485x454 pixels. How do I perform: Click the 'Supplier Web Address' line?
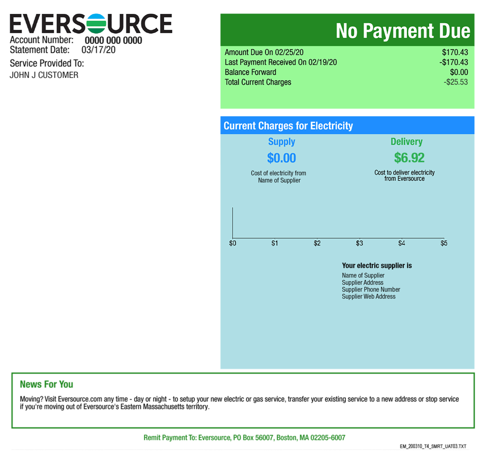pyautogui.click(x=368, y=296)
